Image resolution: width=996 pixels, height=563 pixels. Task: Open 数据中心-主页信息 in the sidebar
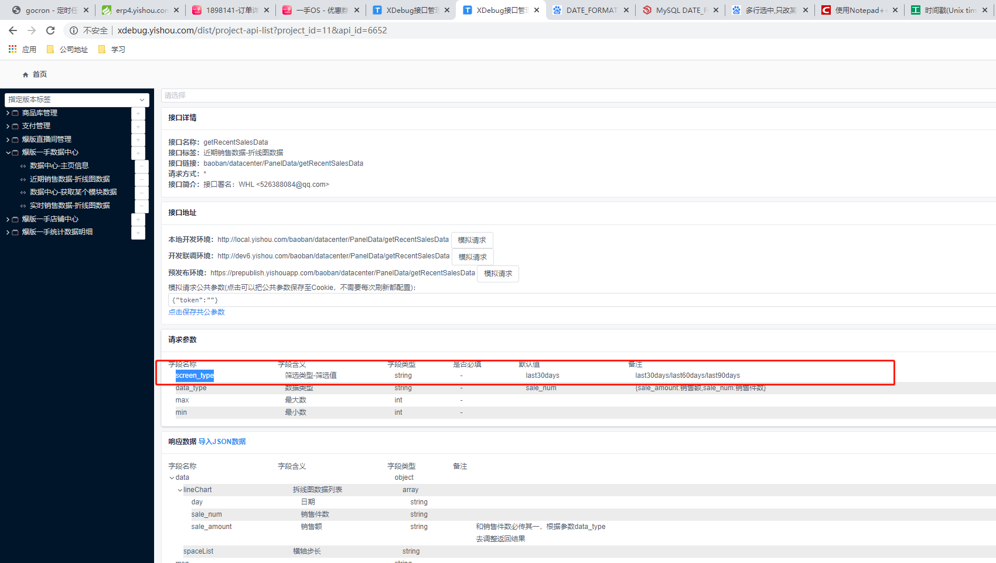tap(59, 166)
